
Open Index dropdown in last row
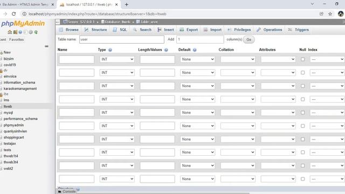[327, 179]
